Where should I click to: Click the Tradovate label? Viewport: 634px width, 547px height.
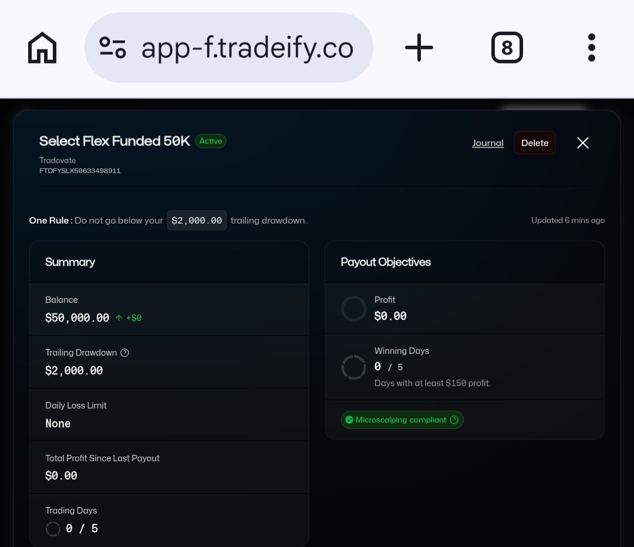(x=58, y=160)
